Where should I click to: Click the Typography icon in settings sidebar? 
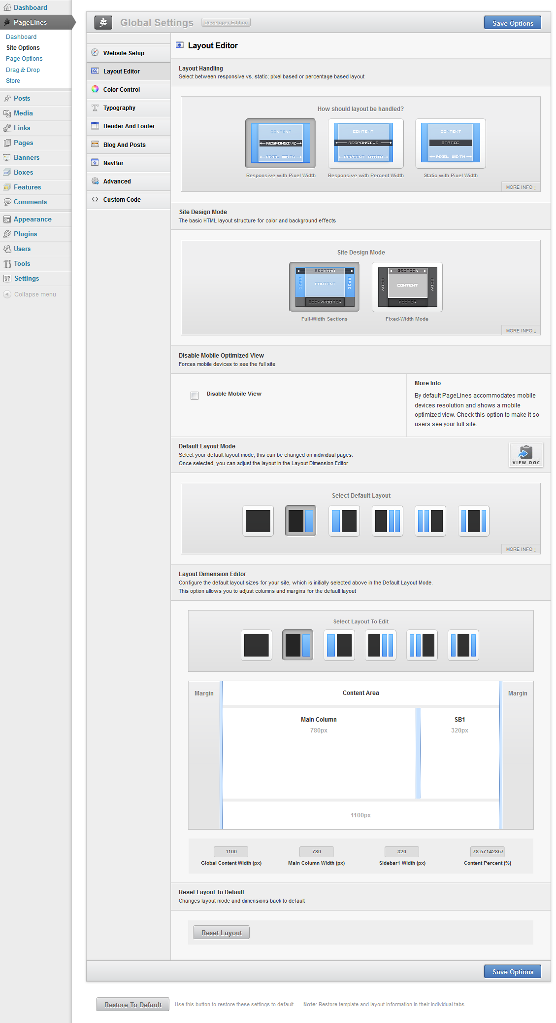click(95, 108)
